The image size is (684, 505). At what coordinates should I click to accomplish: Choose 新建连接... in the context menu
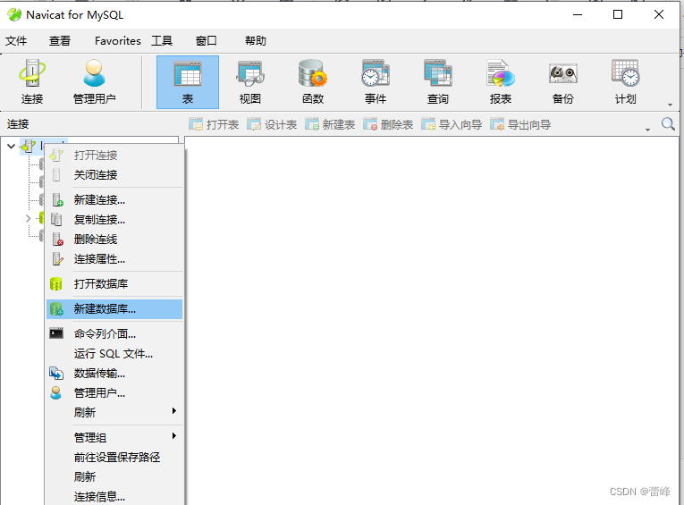coord(114,199)
